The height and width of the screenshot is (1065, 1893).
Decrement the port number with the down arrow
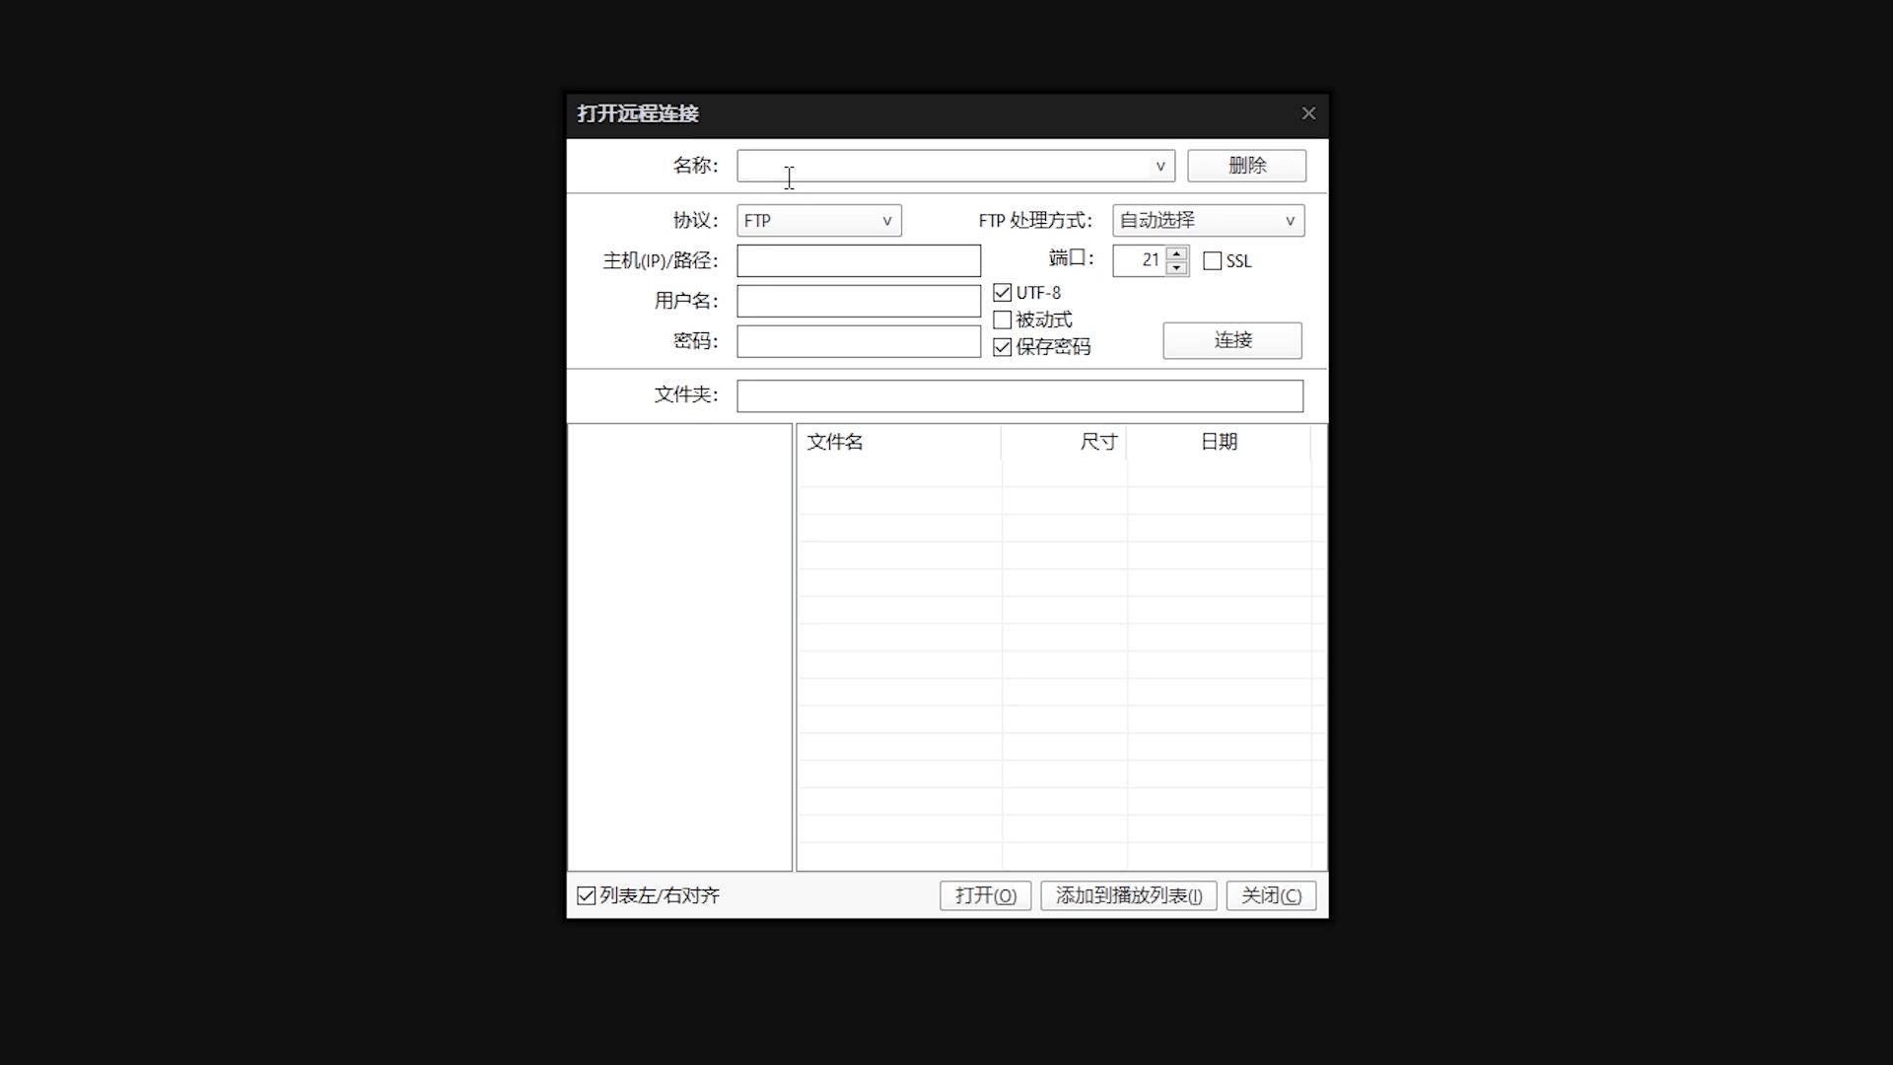tap(1175, 267)
